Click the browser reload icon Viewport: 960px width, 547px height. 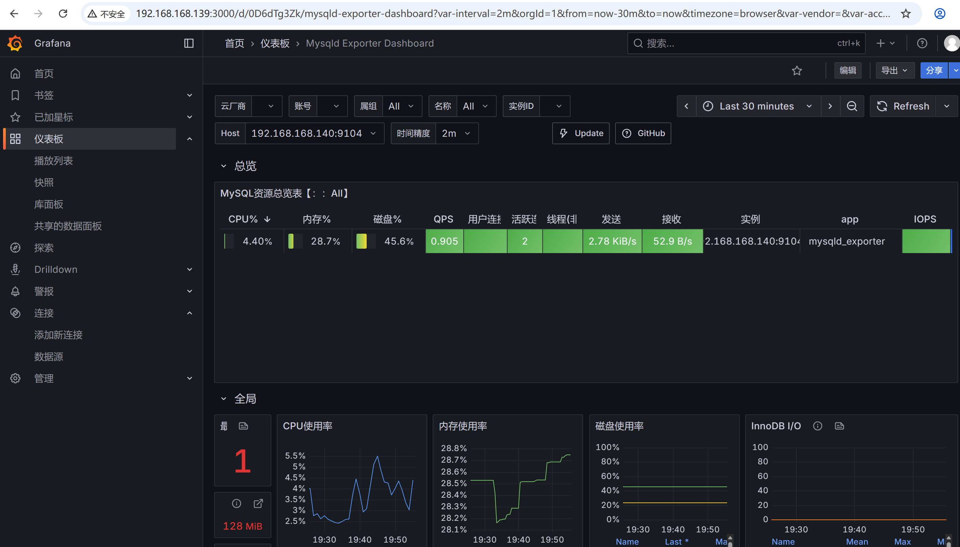(63, 14)
